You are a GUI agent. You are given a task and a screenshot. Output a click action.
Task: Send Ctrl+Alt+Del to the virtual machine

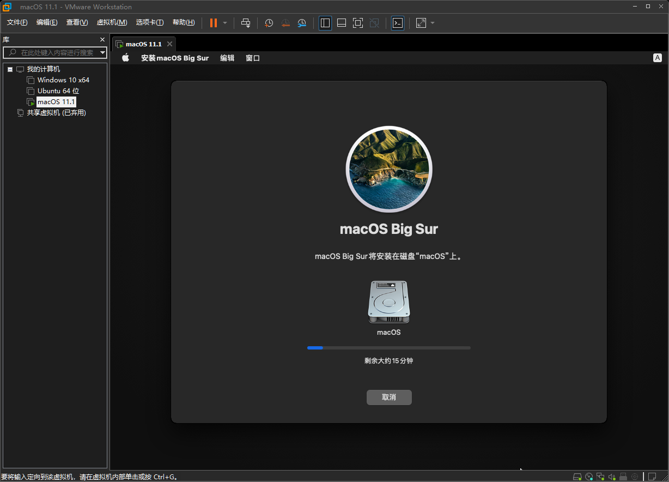click(246, 23)
